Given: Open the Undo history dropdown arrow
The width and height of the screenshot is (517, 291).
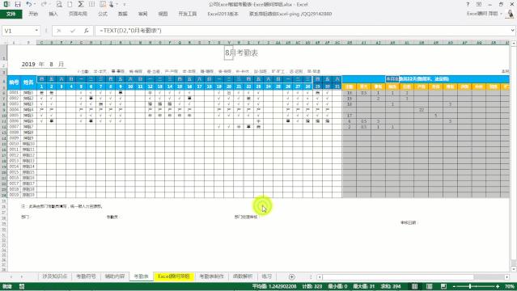Looking at the screenshot, I should pyautogui.click(x=35, y=4).
